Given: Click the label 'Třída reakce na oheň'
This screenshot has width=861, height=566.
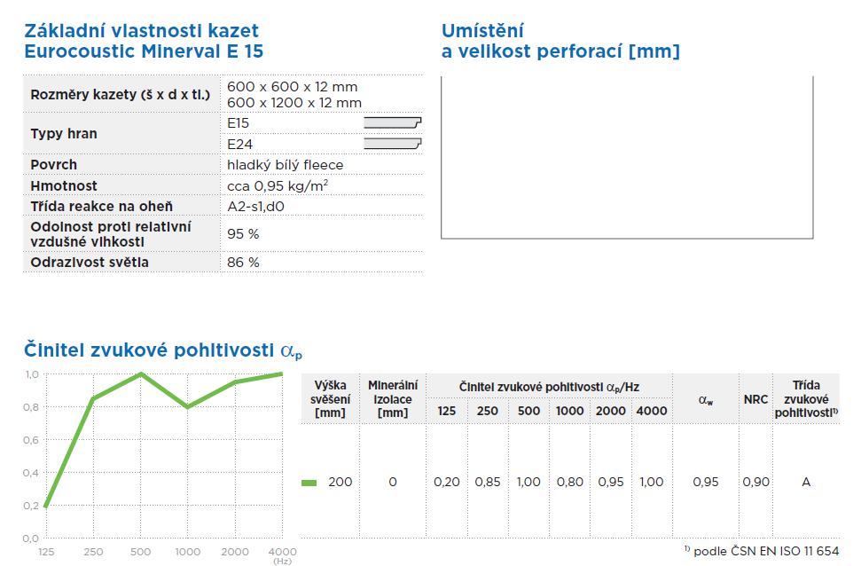Looking at the screenshot, I should pyautogui.click(x=102, y=206).
